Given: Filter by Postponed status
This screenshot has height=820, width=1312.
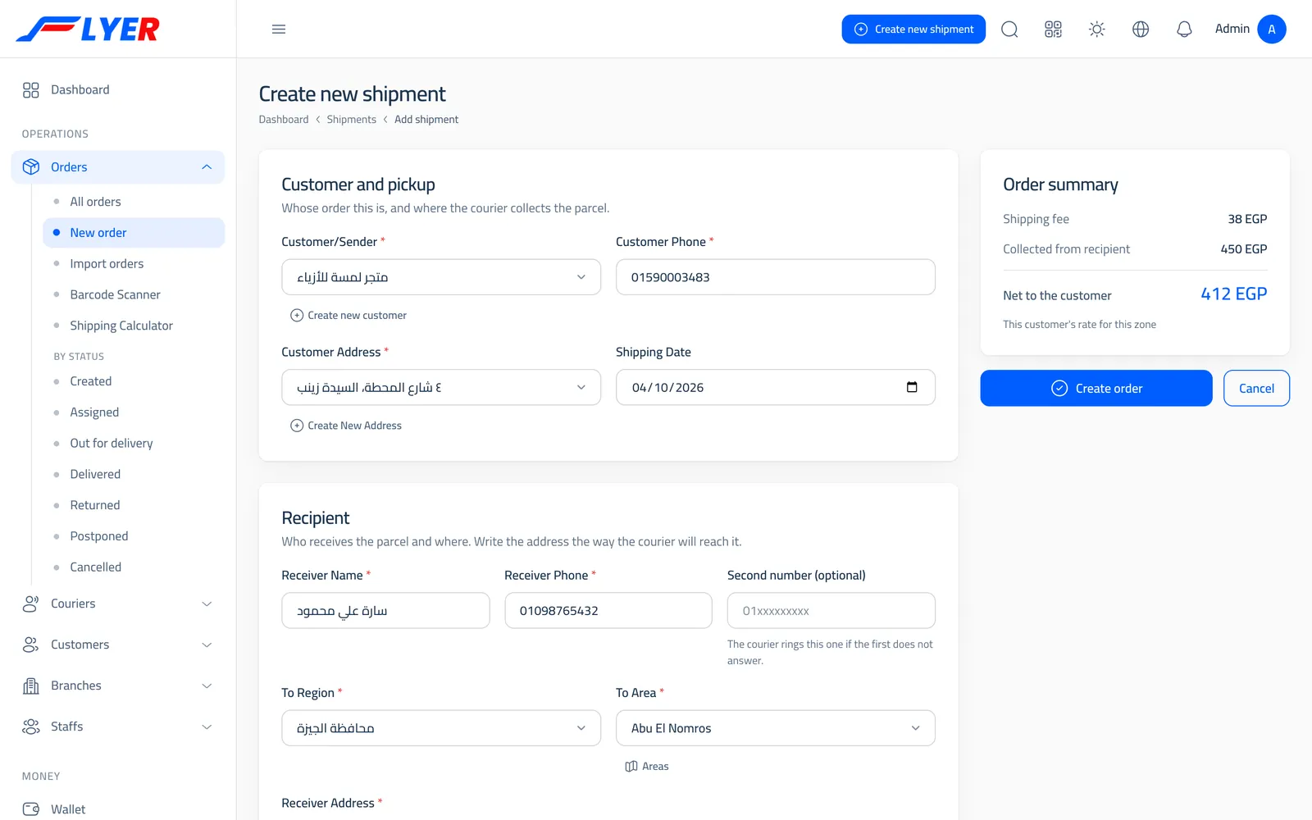Looking at the screenshot, I should [134, 536].
